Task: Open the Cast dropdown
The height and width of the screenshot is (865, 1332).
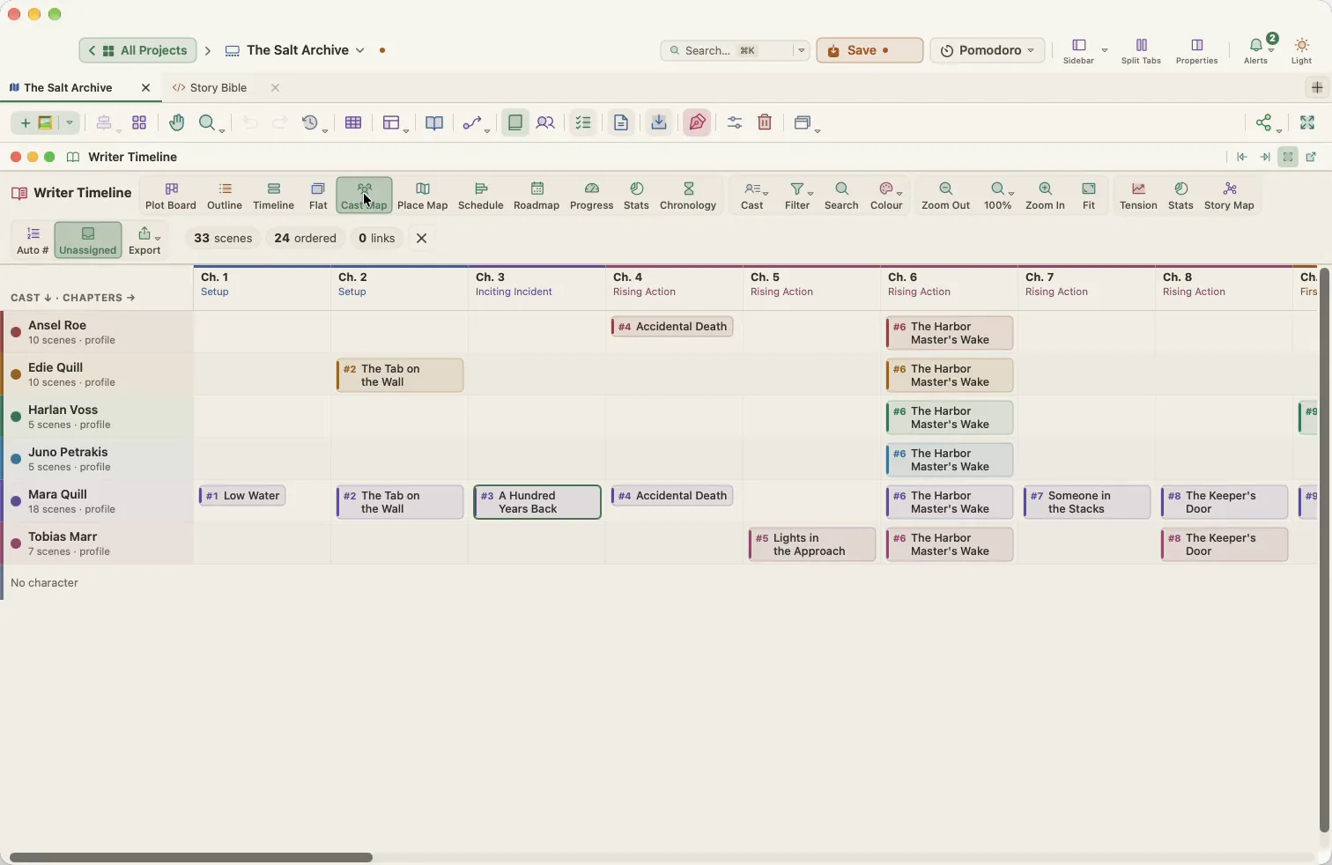Action: coord(752,196)
